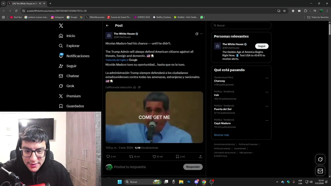The image size is (331, 186).
Task: Open more options on the post
Action: coord(201,34)
